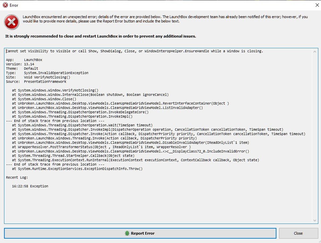Image resolution: width=321 pixels, height=243 pixels.
Task: Click the 'Theme: Default' line
Action: click(22, 68)
